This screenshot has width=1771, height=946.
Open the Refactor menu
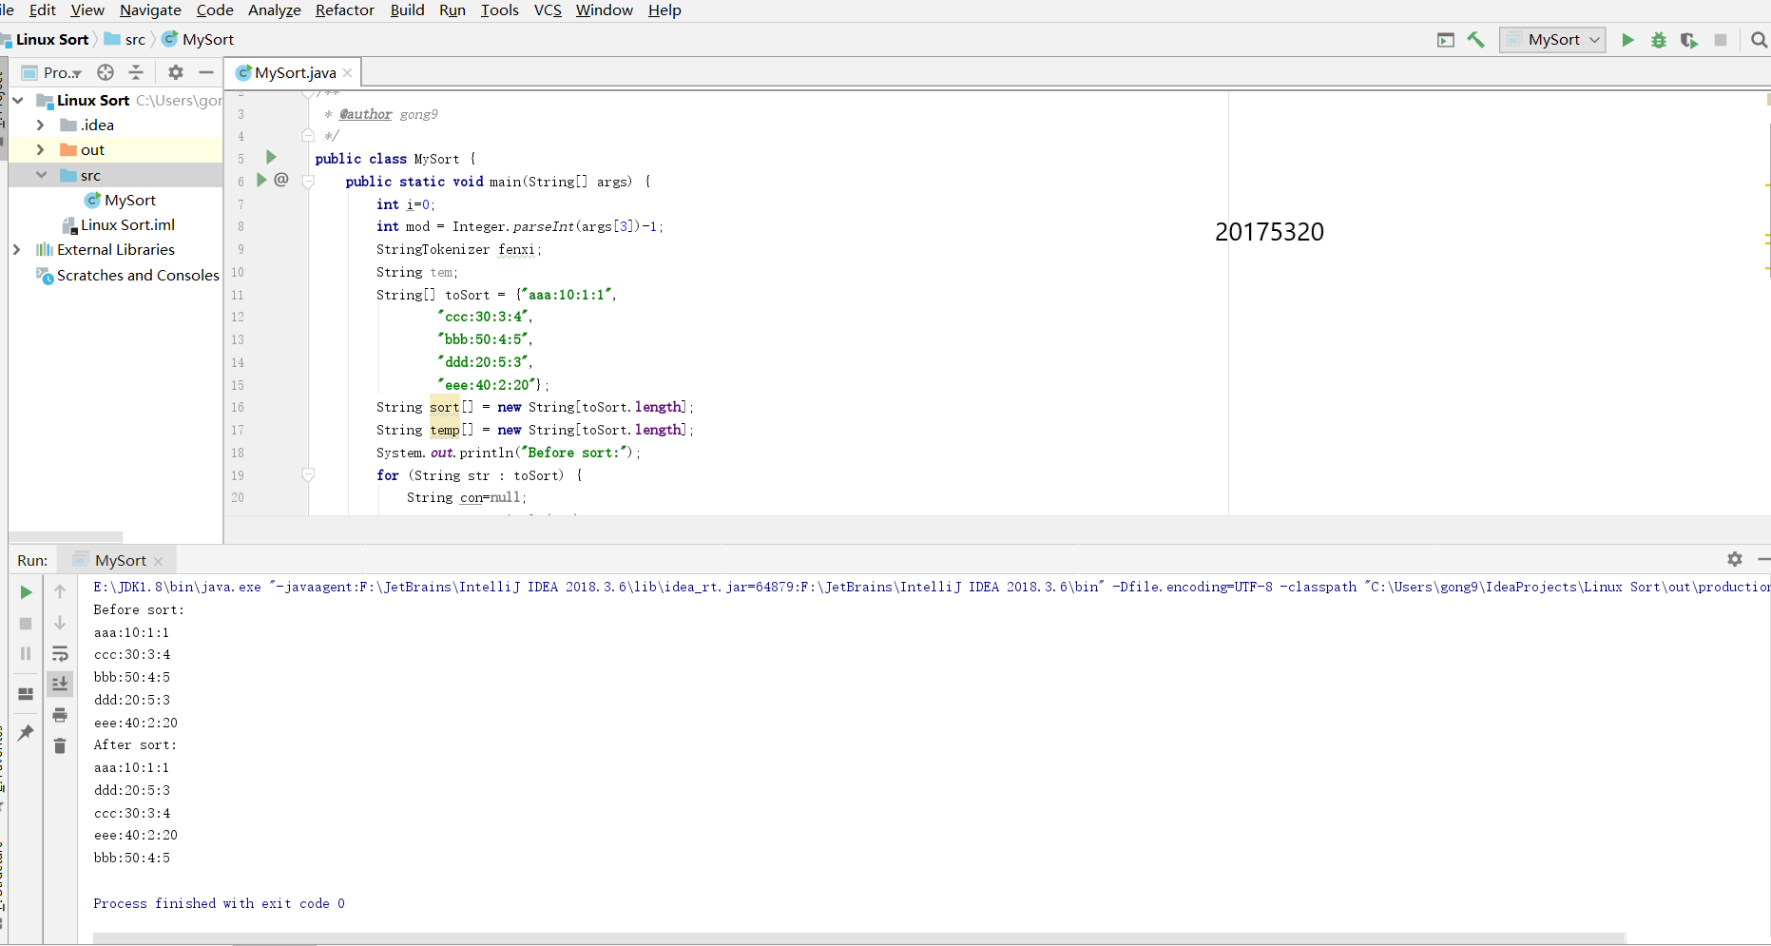(345, 10)
